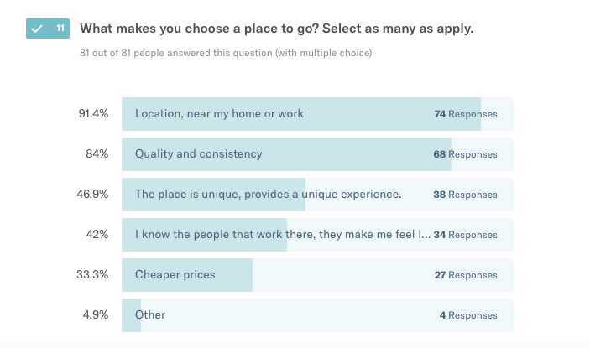Select the "Location, near my home or work" option
The width and height of the screenshot is (590, 348).
(219, 114)
